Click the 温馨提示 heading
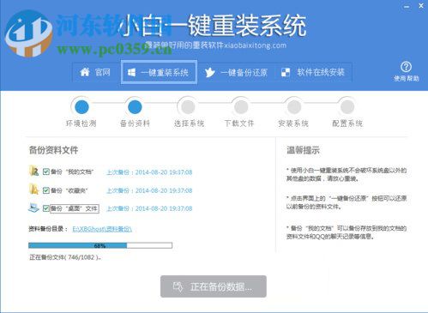 [x=303, y=150]
